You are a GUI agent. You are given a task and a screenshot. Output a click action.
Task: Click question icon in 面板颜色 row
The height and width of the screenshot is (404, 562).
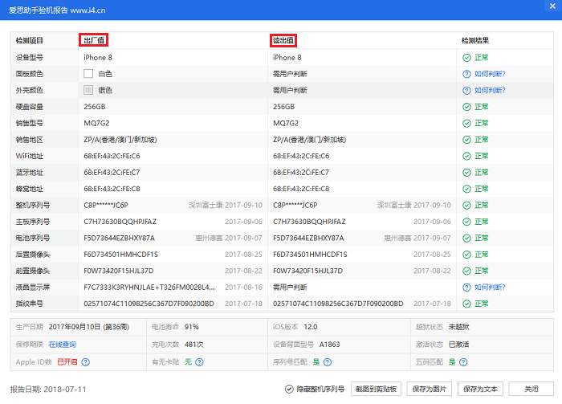click(466, 74)
